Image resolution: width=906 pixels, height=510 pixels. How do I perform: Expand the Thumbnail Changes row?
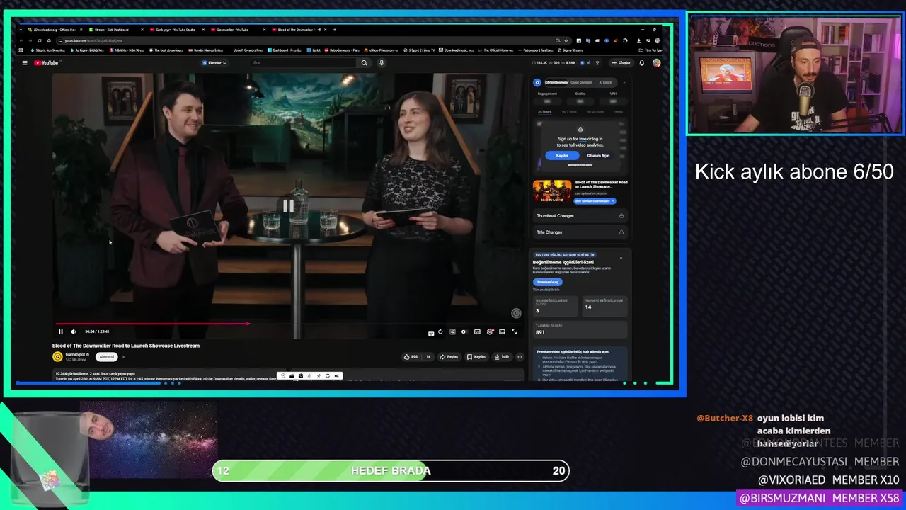pos(580,215)
